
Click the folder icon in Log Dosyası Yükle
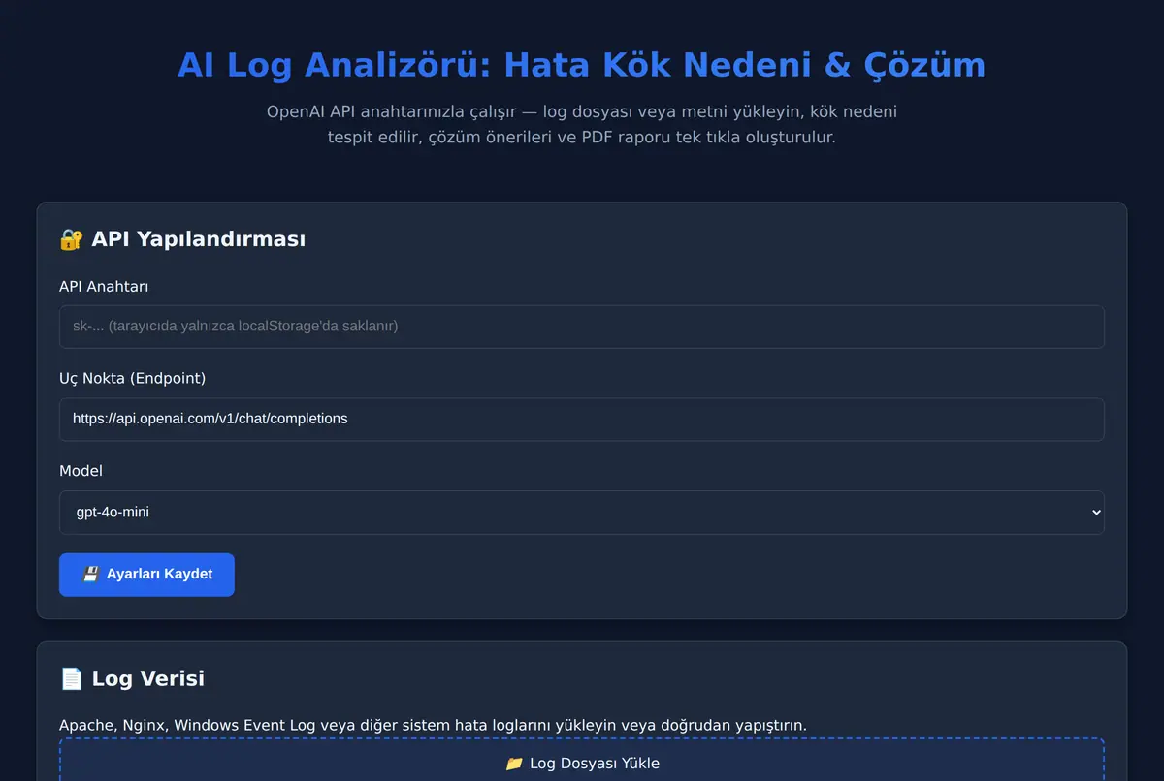[x=514, y=764]
